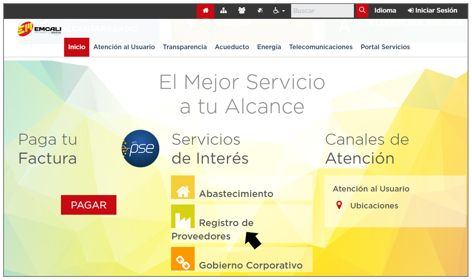Click the PSE payment logo
The image size is (472, 280).
(140, 149)
